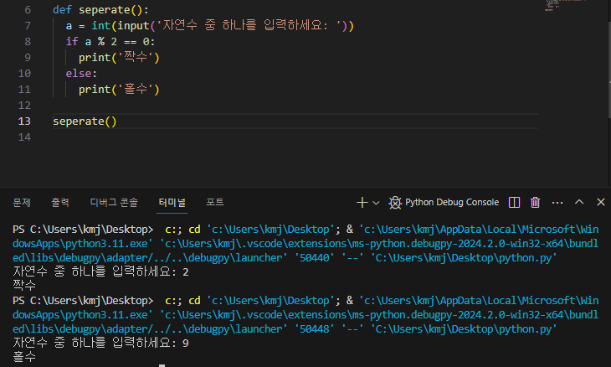Click the '50440' port argument in terminal
611x367 pixels.
pyautogui.click(x=315, y=258)
